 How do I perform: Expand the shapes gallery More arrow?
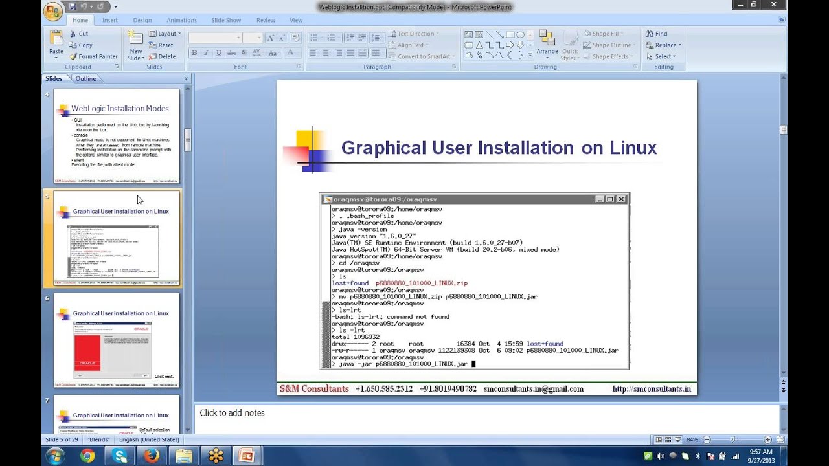531,57
